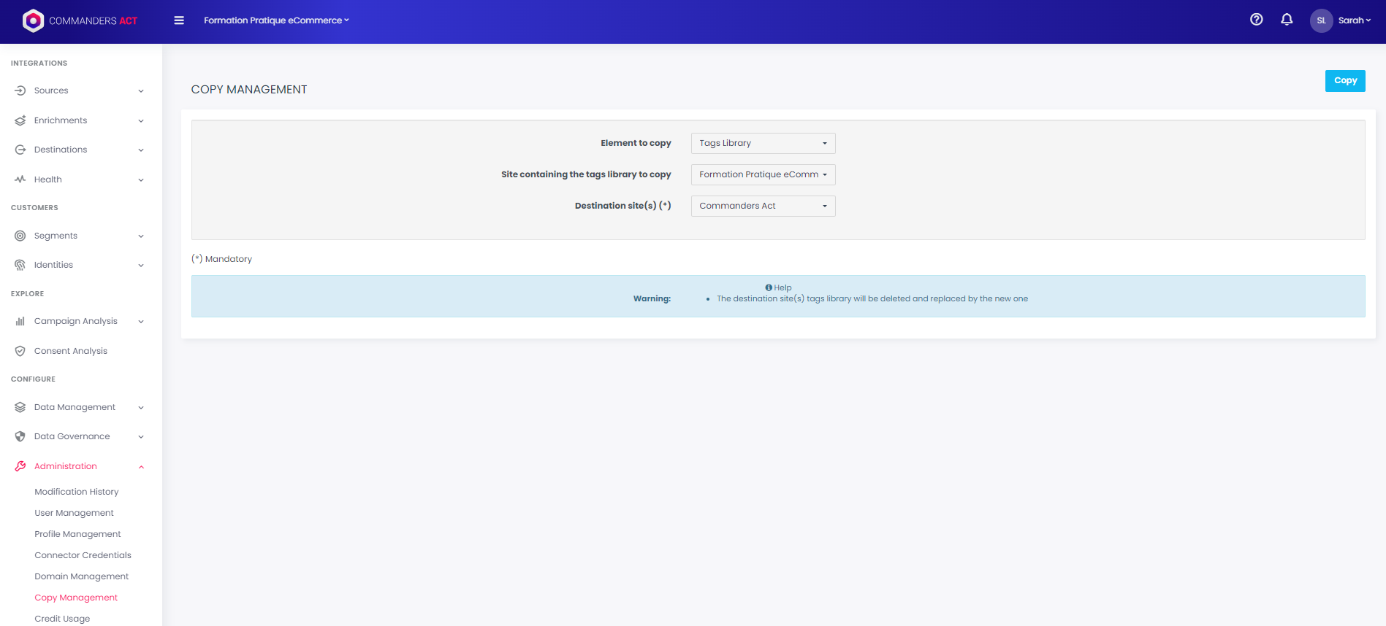1386x626 pixels.
Task: Click the Consent Analysis shield icon
Action: [20, 351]
